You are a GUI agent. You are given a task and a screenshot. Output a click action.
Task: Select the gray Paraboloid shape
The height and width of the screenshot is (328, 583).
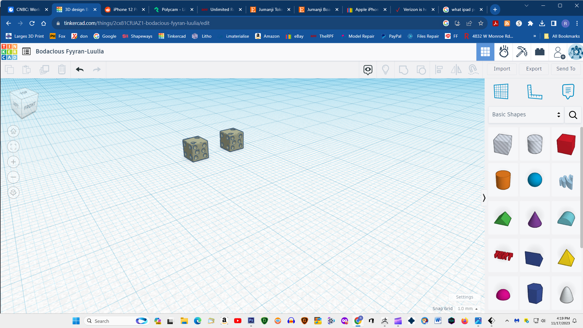point(566,295)
